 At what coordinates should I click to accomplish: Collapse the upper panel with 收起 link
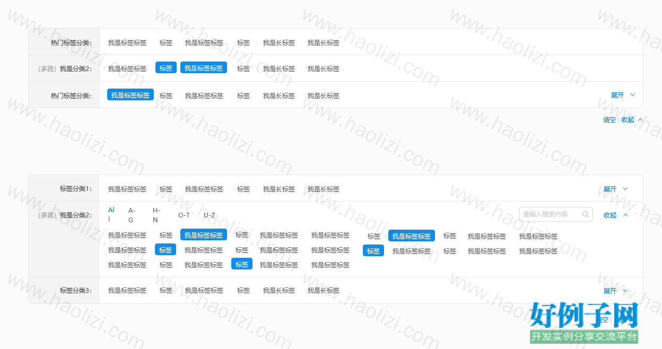pyautogui.click(x=628, y=120)
